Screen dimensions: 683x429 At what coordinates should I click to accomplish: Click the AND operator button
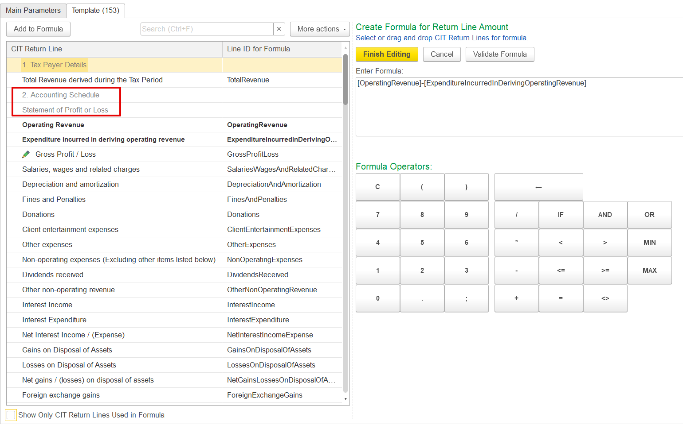605,215
